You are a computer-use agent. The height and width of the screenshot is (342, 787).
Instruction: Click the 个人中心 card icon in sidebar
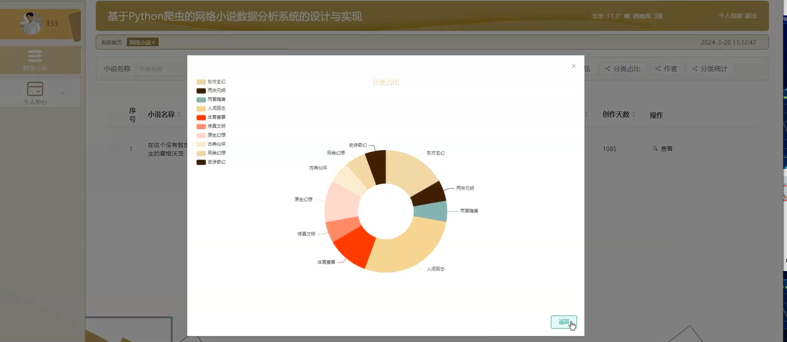point(34,89)
